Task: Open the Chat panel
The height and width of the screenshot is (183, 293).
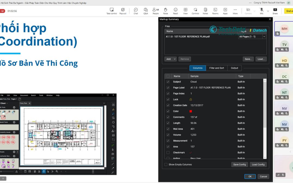Action: point(136,11)
